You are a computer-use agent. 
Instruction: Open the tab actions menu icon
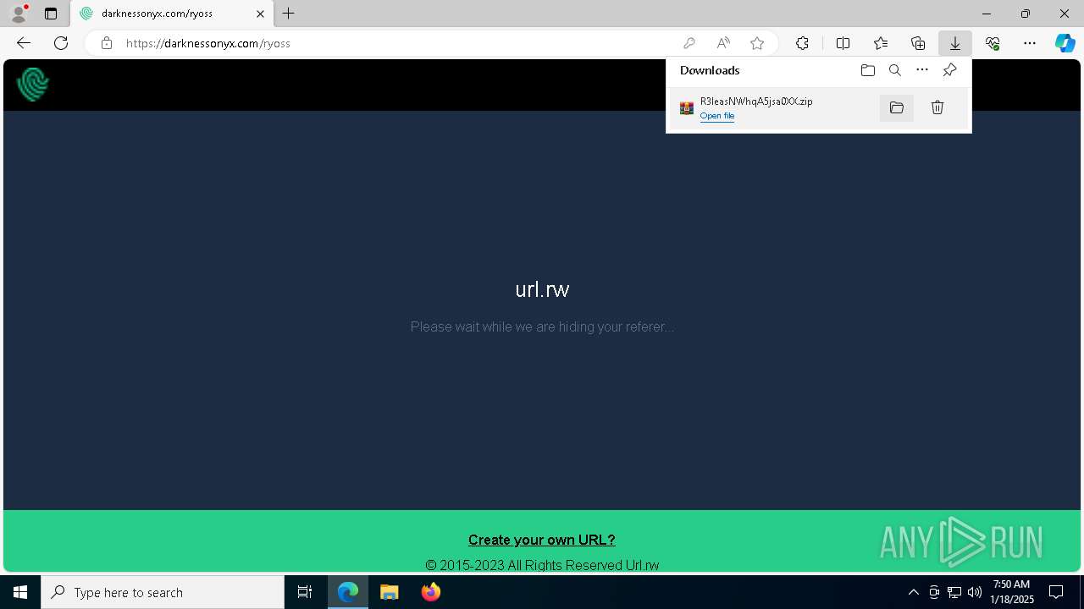(x=51, y=14)
